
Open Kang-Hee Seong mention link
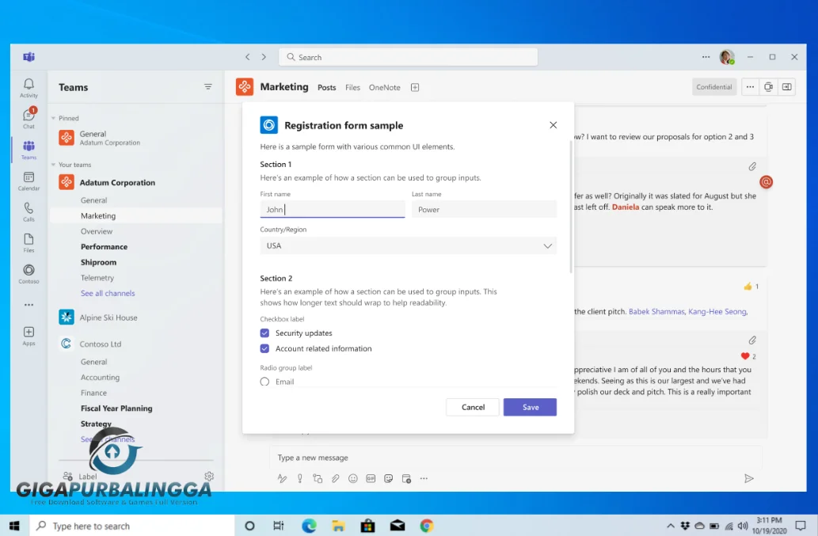717,311
